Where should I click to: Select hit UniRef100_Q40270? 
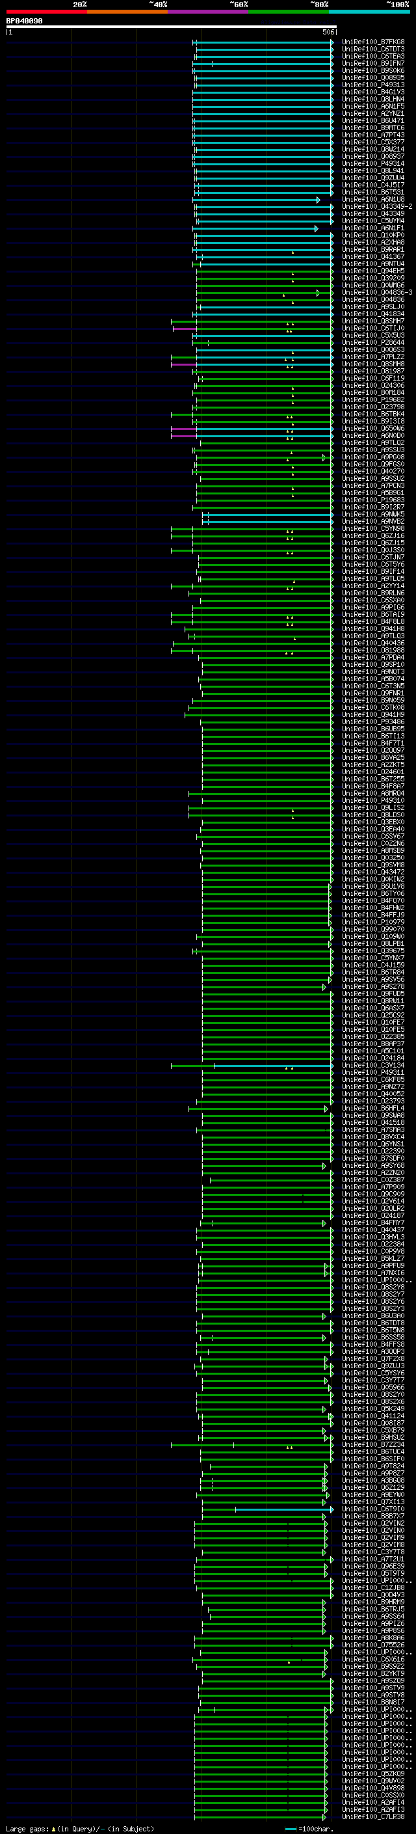372,471
